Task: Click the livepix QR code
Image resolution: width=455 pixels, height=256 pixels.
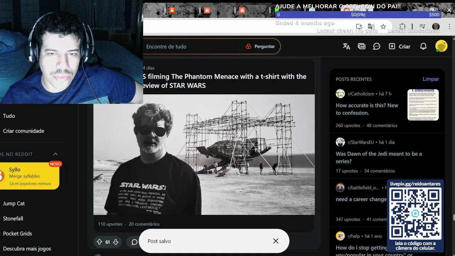Action: coord(415,214)
